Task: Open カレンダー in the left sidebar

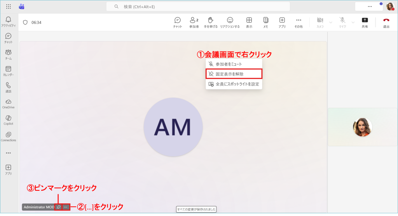Action: point(8,71)
